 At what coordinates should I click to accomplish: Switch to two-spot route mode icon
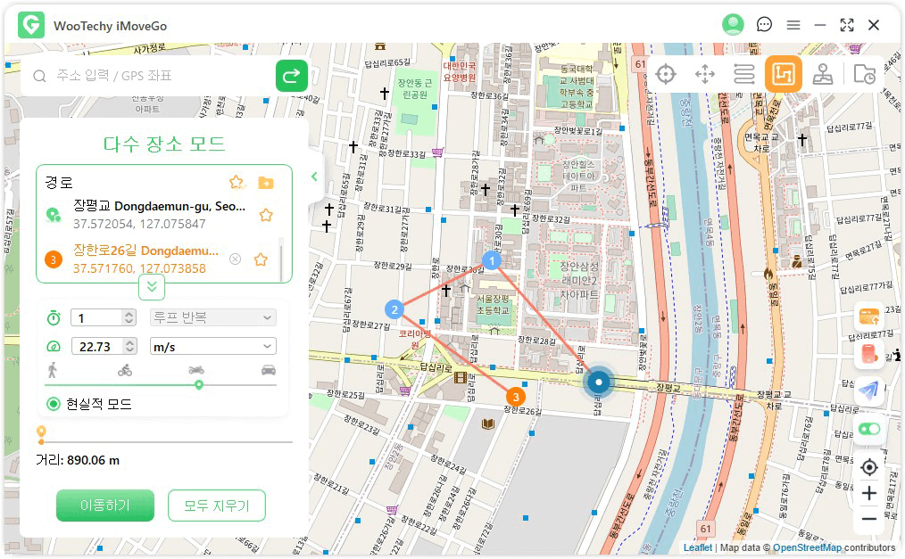(744, 74)
